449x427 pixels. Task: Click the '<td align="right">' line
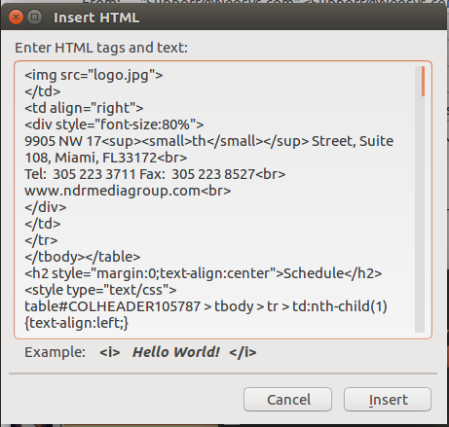[84, 108]
